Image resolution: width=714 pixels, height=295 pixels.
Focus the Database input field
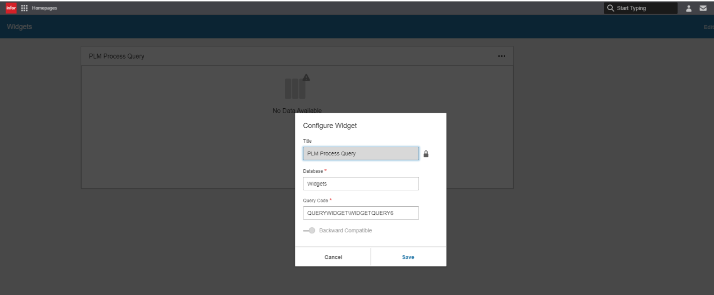(361, 184)
